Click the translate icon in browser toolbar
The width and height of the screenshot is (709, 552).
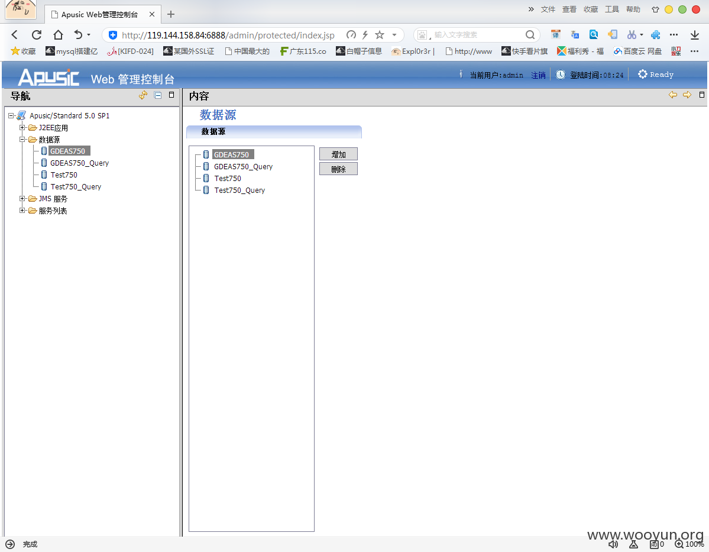pyautogui.click(x=575, y=35)
